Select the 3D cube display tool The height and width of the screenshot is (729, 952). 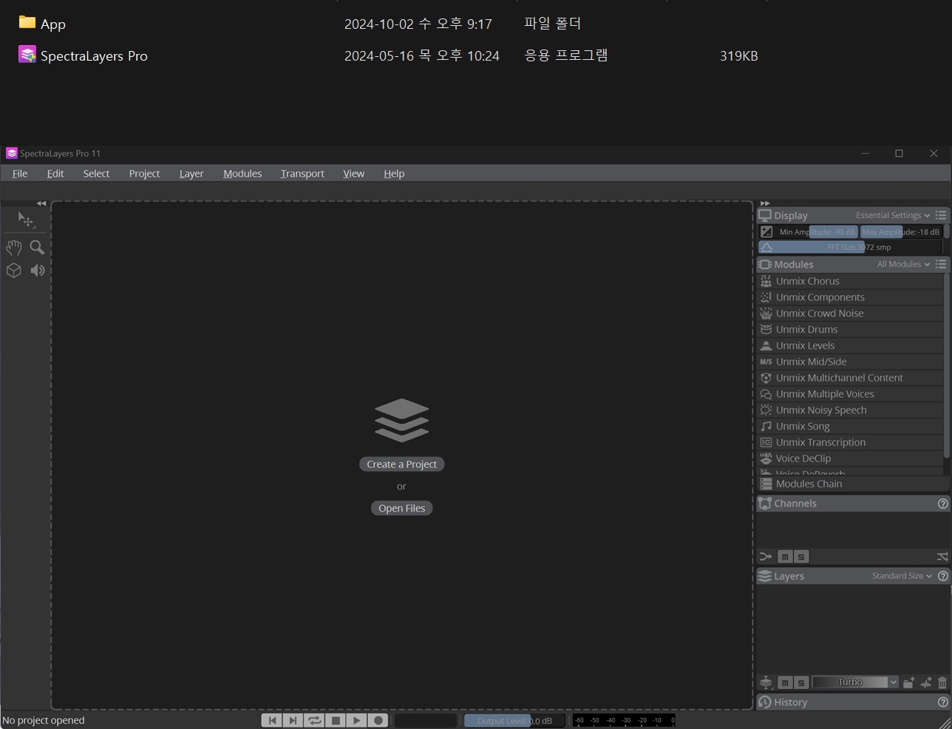coord(14,271)
